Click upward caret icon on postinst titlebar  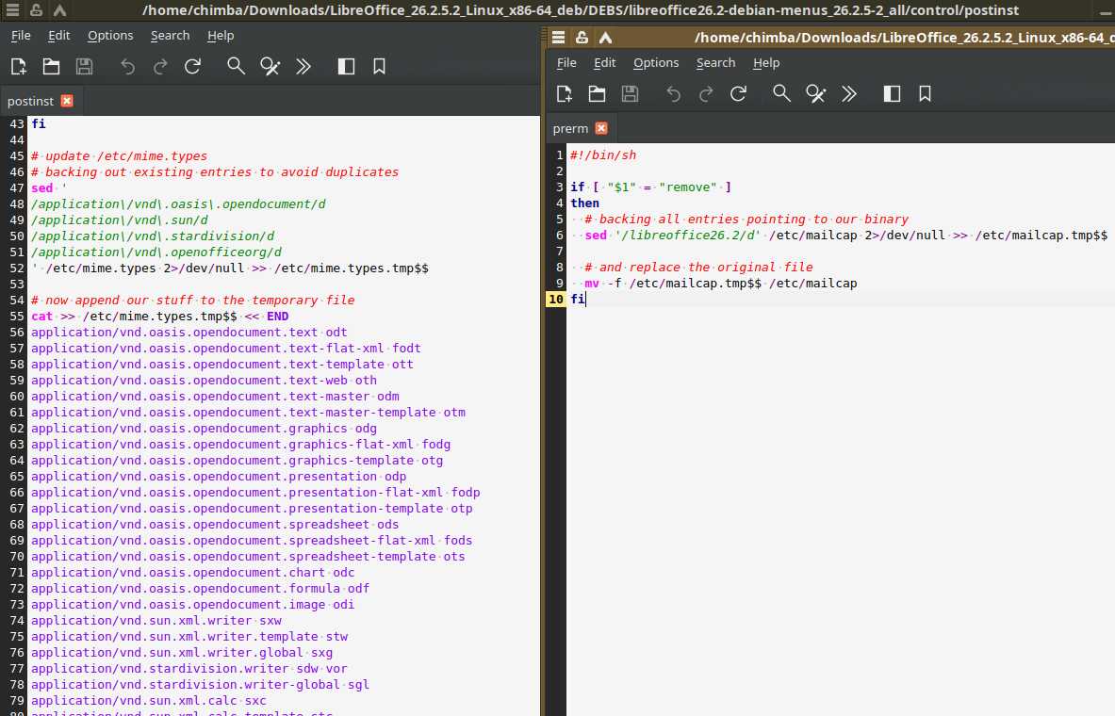[x=59, y=10]
